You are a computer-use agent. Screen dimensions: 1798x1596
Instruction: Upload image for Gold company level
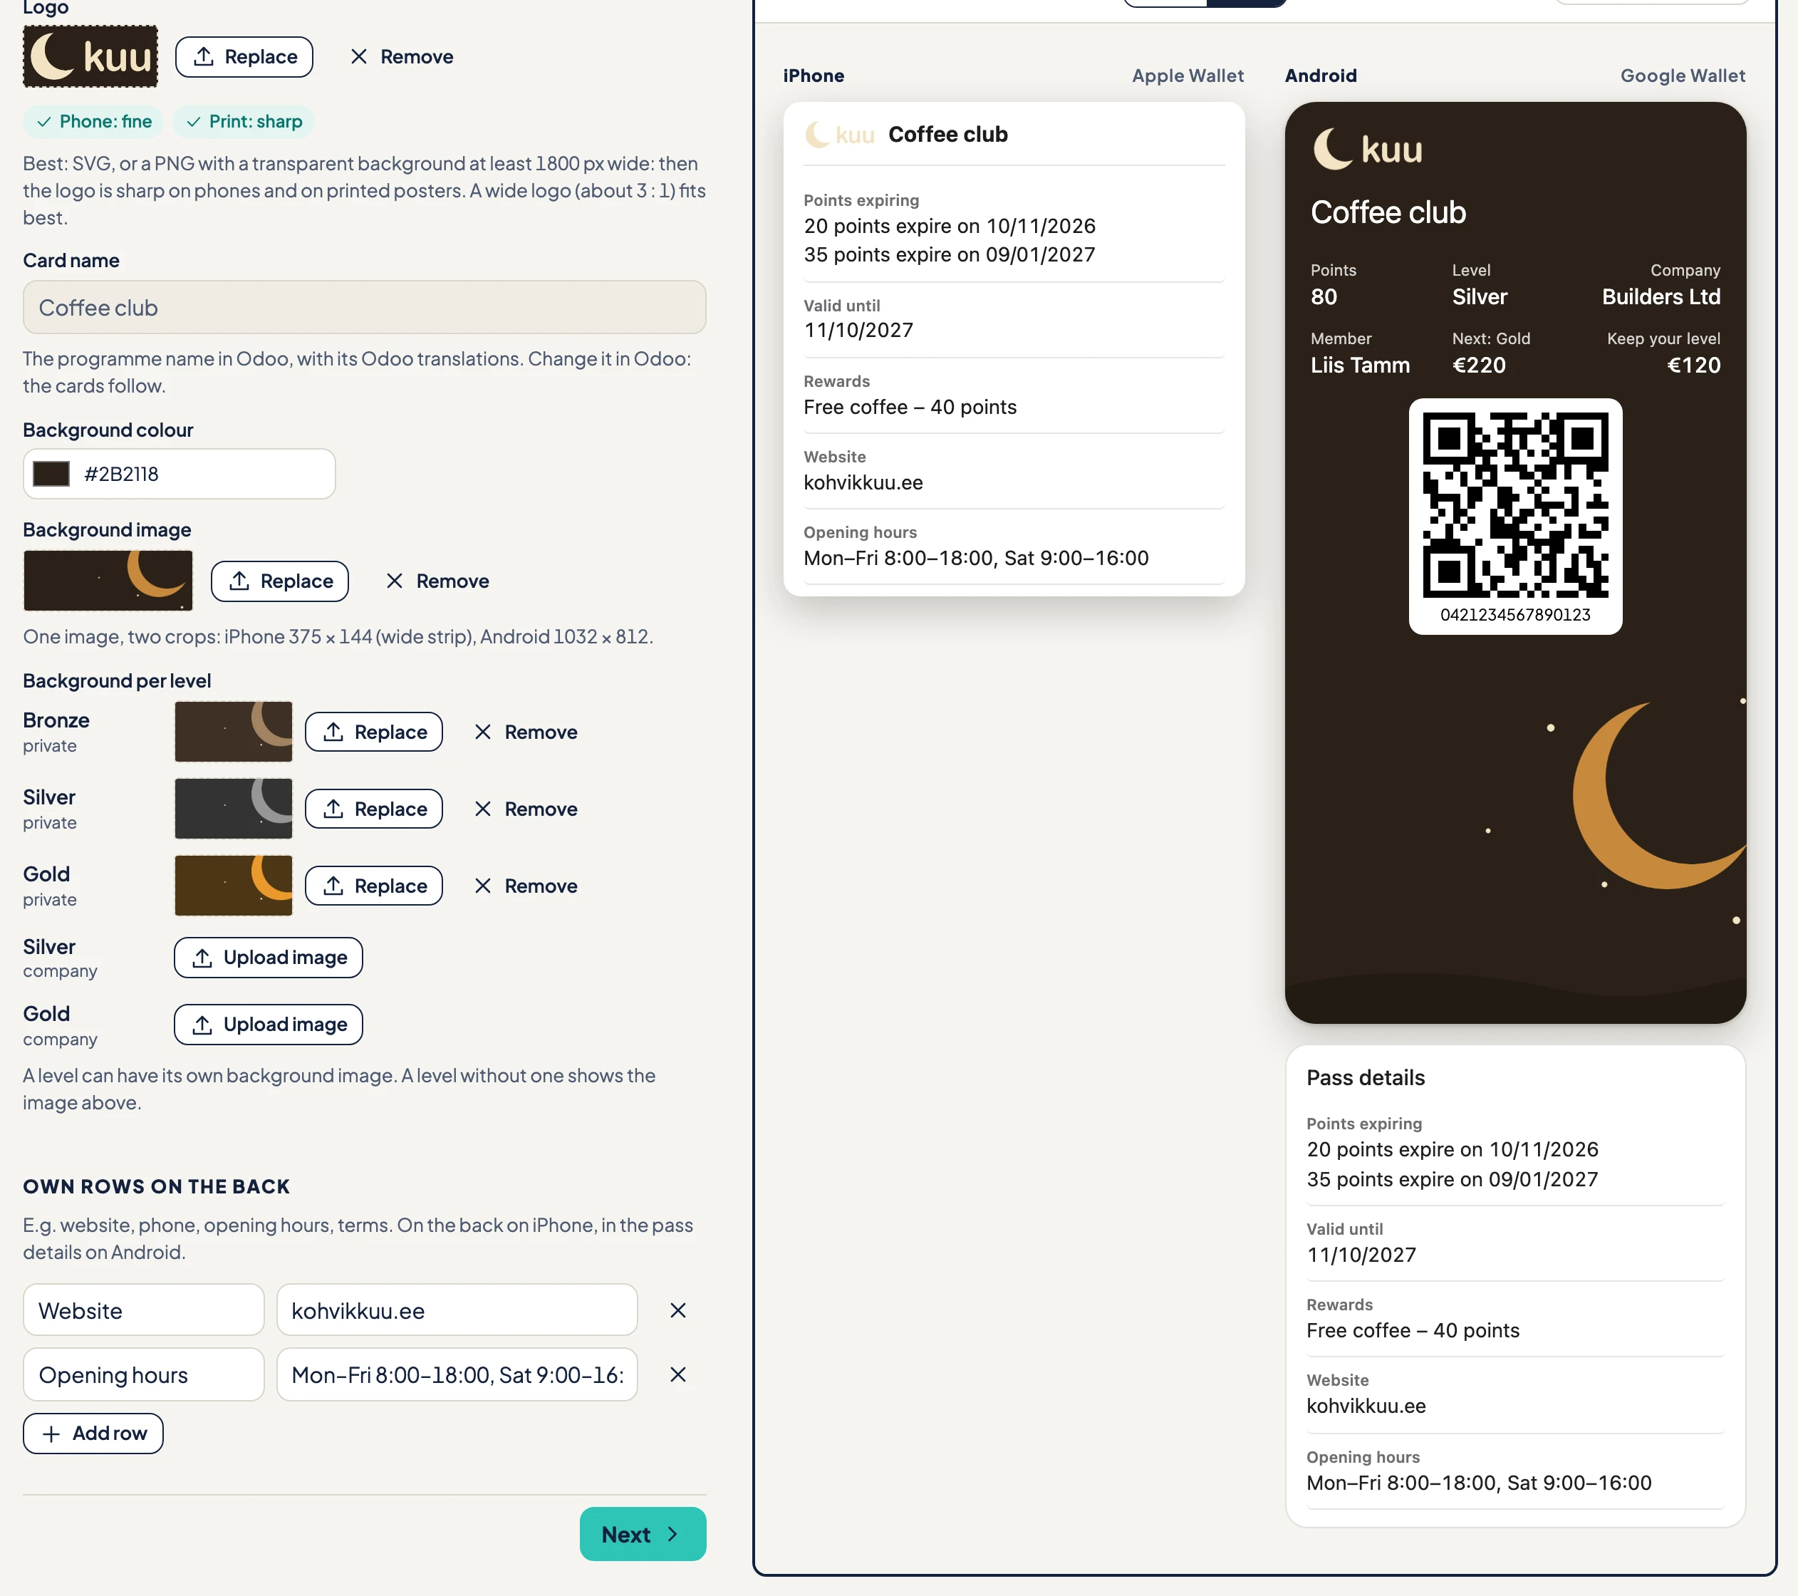coord(269,1024)
